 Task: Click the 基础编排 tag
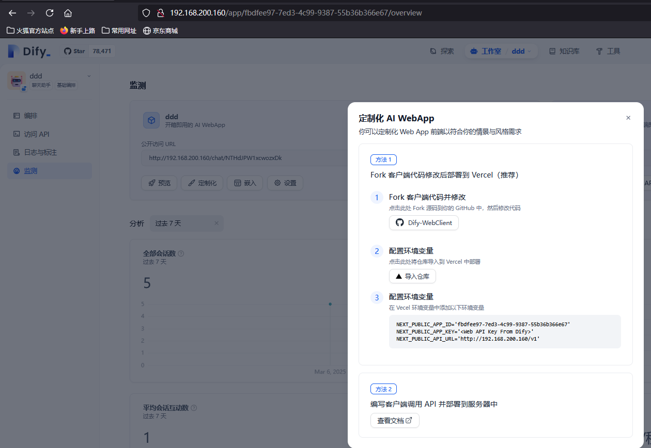point(66,85)
